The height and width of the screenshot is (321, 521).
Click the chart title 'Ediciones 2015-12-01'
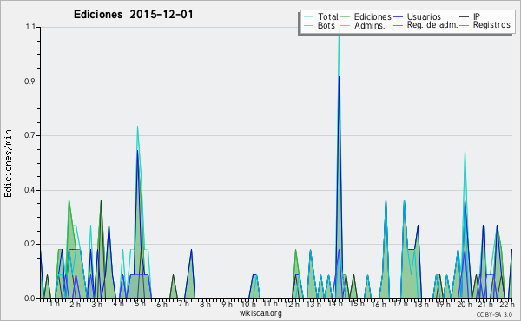coord(133,15)
